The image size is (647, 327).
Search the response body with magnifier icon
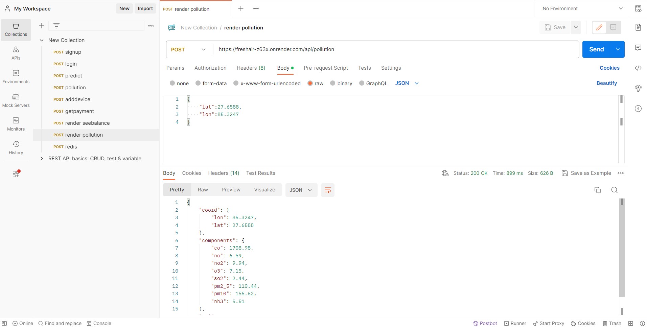[615, 190]
